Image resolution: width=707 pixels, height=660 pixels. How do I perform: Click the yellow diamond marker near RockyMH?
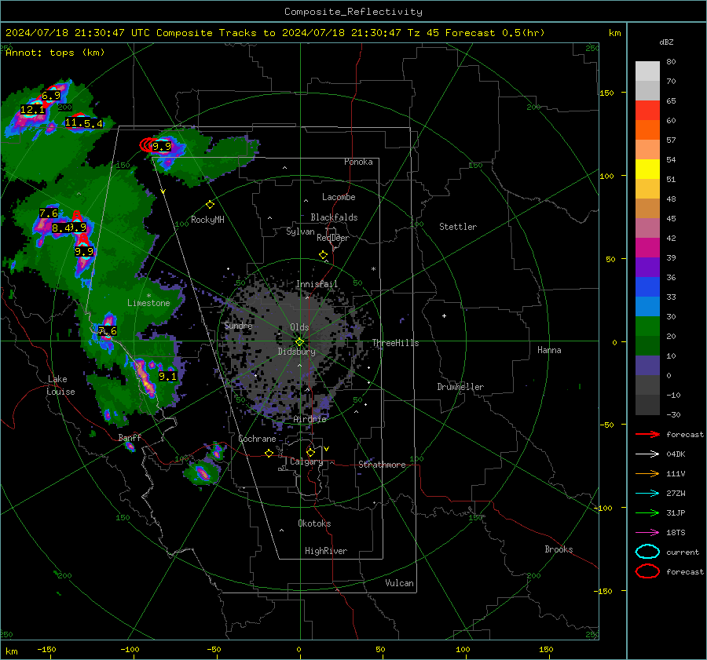click(x=210, y=205)
